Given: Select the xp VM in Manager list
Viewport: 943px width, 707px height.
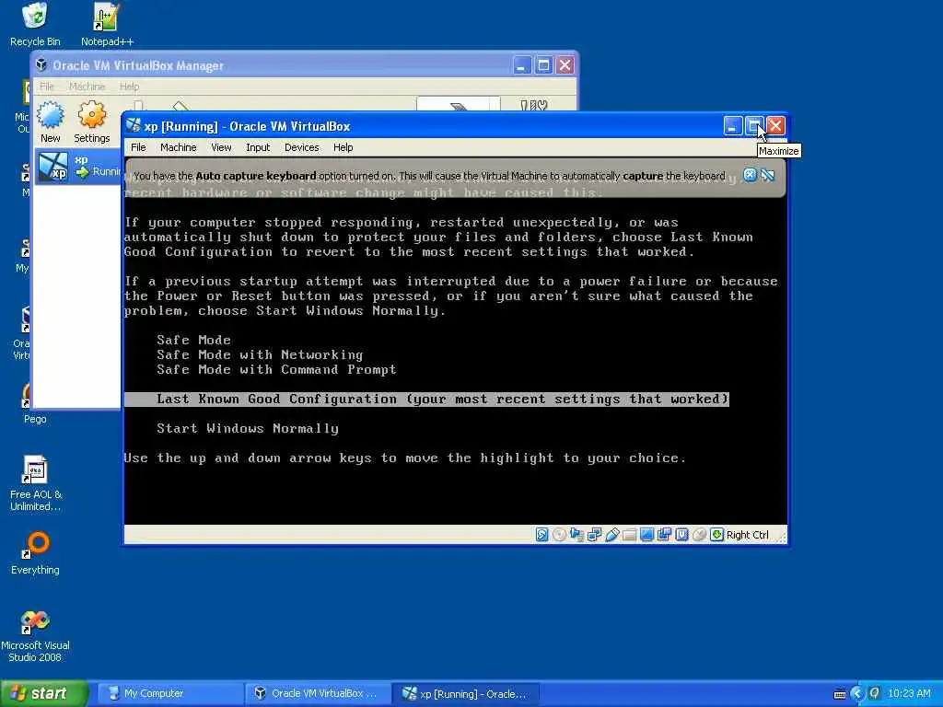Looking at the screenshot, I should [77, 167].
